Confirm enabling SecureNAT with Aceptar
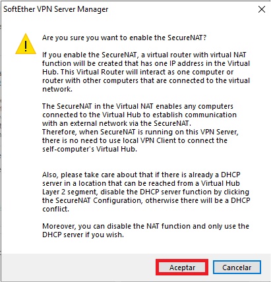Image resolution: width=271 pixels, height=282 pixels. tap(182, 268)
